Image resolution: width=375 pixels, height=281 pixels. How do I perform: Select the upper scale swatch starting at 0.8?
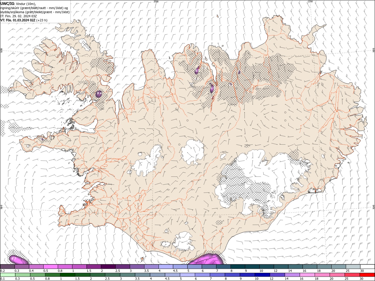pyautogui.click(x=65, y=267)
